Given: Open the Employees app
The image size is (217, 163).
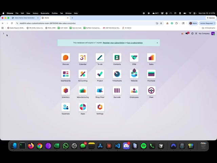Looking at the screenshot, I should click(134, 91).
